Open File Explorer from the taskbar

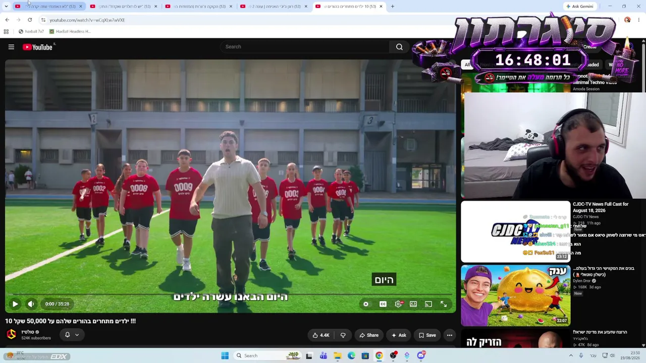pyautogui.click(x=337, y=356)
